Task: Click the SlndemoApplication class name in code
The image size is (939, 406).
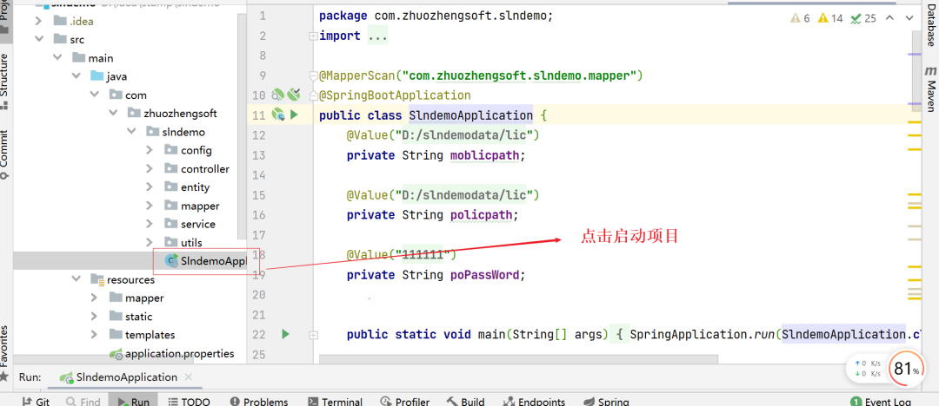Action: [470, 115]
